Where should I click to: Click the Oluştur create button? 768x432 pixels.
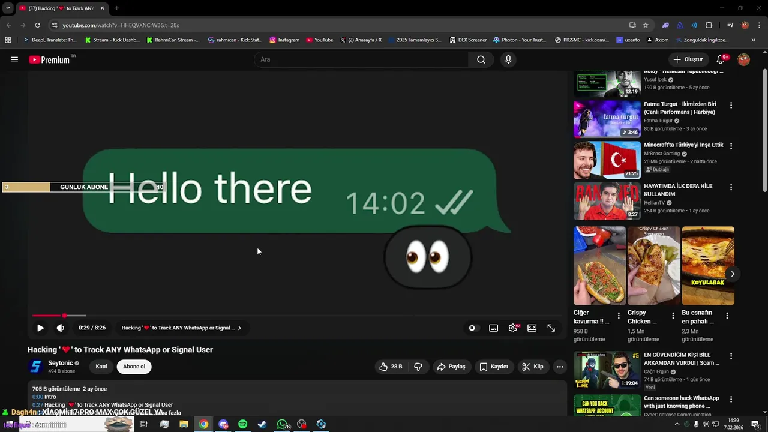[x=688, y=59]
